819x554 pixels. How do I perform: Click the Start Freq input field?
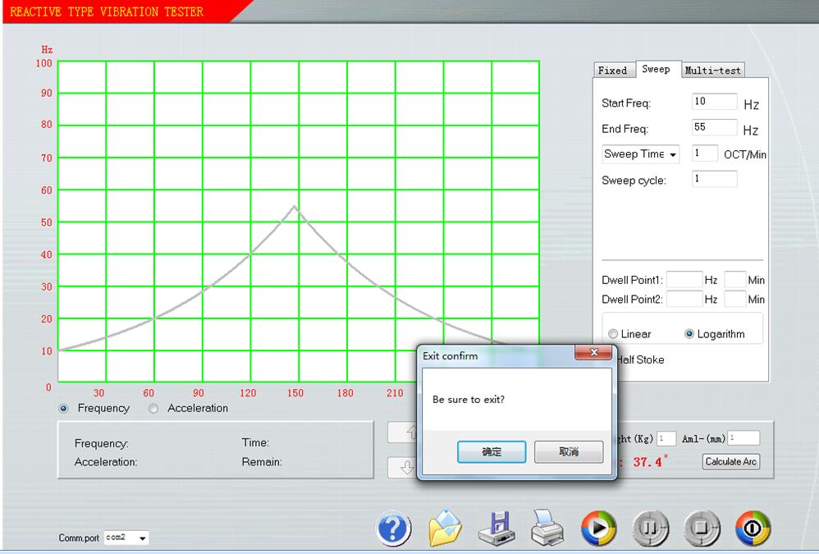click(715, 101)
